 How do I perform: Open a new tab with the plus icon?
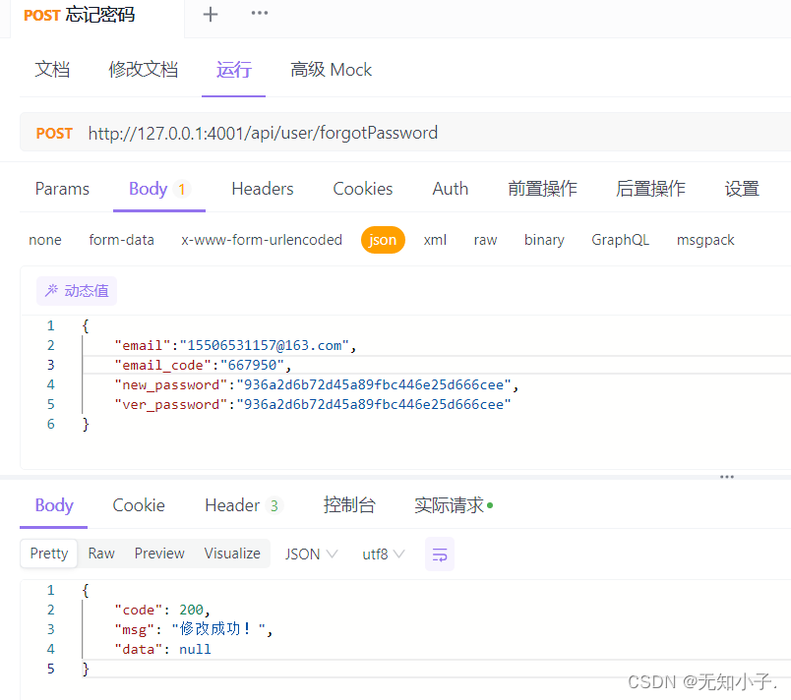coord(211,15)
